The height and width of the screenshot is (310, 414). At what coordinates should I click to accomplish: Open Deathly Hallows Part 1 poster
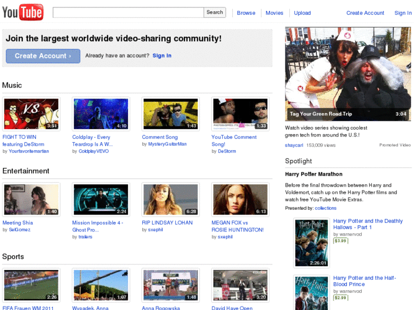pyautogui.click(x=311, y=243)
